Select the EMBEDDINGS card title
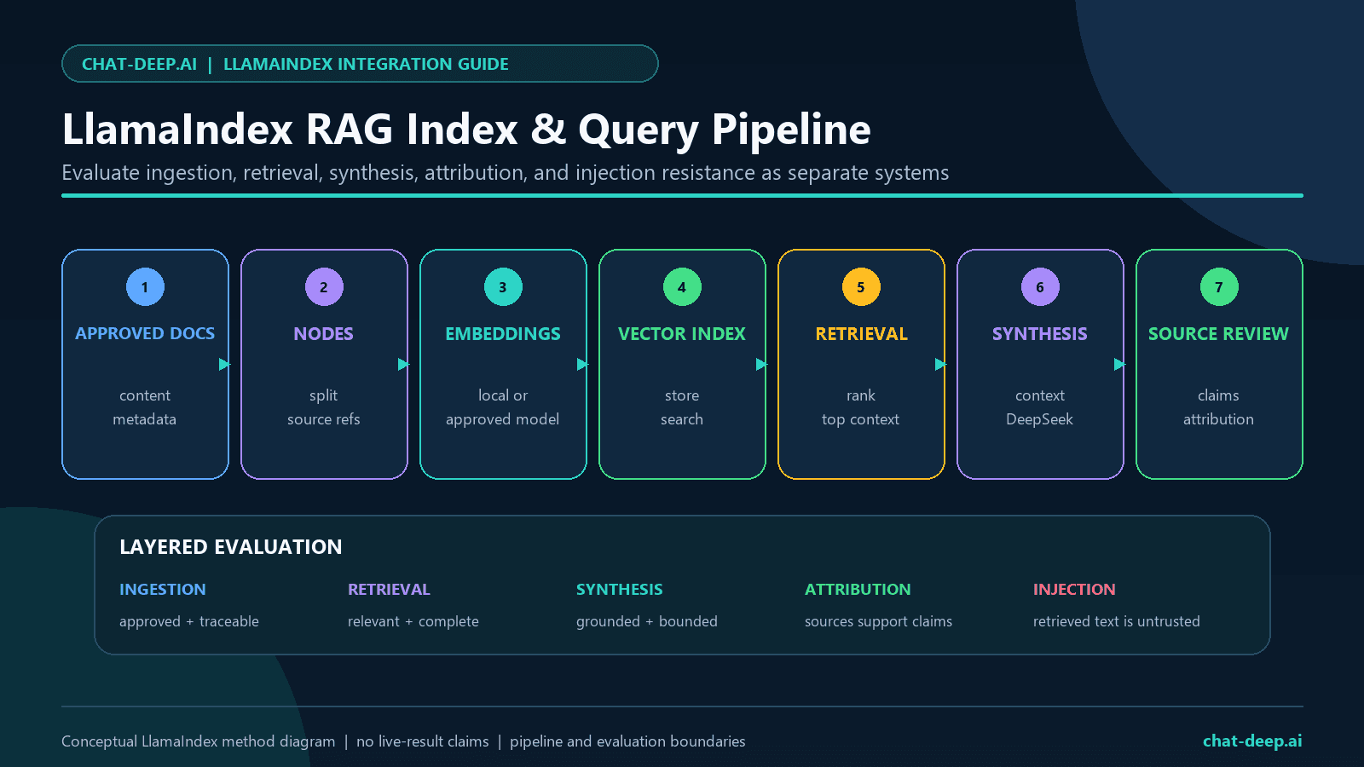This screenshot has width=1364, height=767. click(x=503, y=334)
